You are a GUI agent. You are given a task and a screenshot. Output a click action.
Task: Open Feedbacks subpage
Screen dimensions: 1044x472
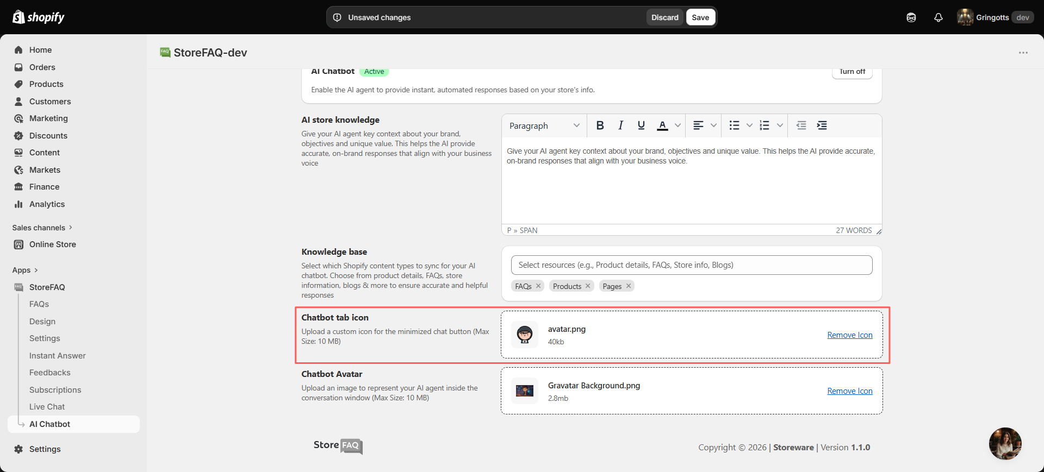click(50, 373)
